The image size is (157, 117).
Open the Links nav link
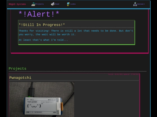73,4
